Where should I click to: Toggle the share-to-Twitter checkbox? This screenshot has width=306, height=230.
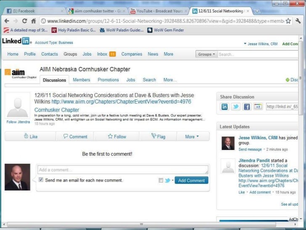[x=161, y=180]
